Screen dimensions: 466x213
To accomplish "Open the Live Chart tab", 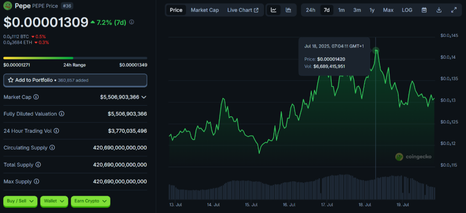I will coord(243,10).
